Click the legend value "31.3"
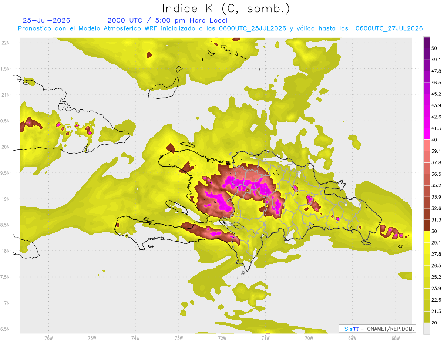The width and height of the screenshot is (444, 343). point(436,220)
